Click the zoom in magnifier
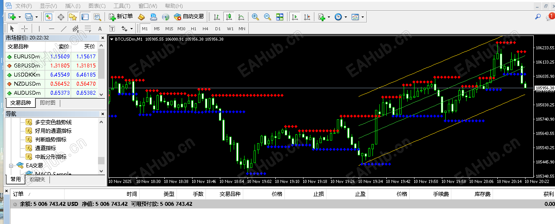 click(255, 17)
